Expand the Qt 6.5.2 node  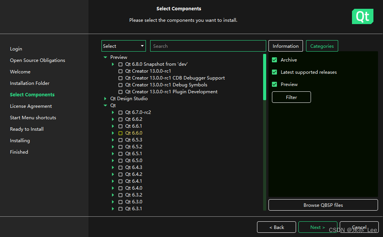coord(113,146)
